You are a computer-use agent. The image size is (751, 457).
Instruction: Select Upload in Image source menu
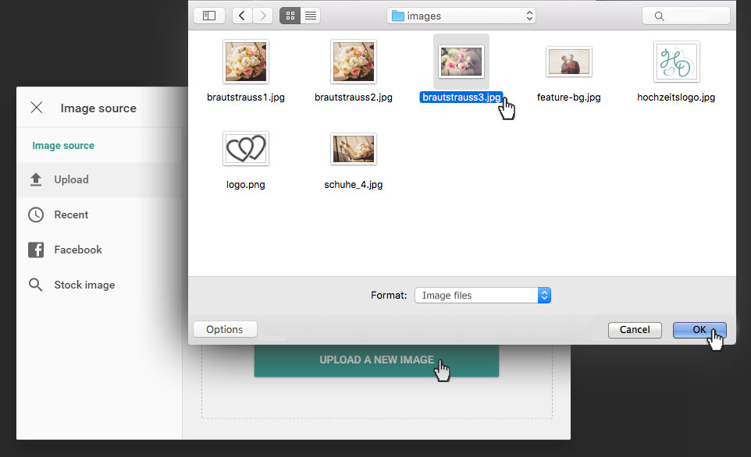pos(100,179)
